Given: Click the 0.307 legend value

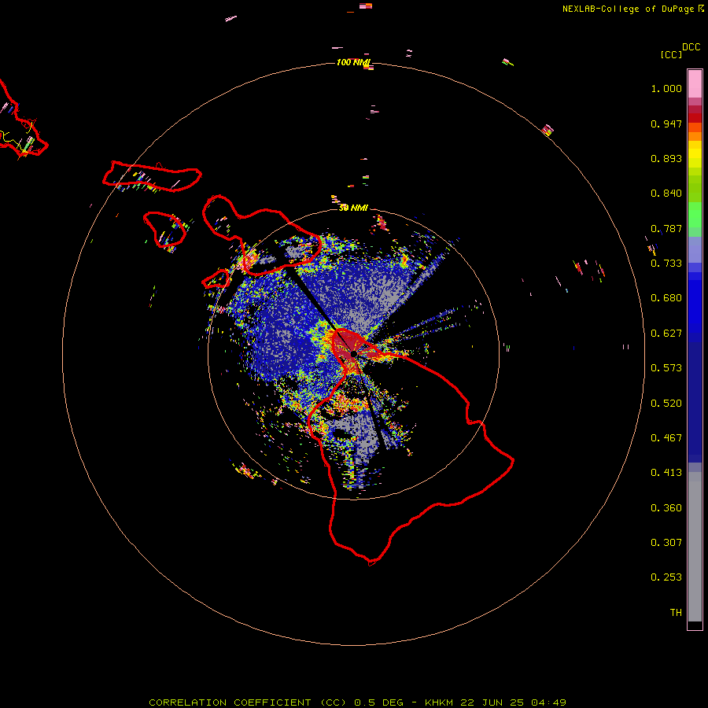Looking at the screenshot, I should (666, 543).
